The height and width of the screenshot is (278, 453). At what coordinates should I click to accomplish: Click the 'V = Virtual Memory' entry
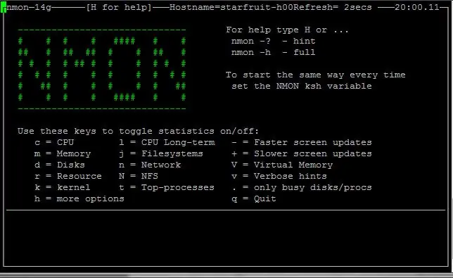(282, 165)
